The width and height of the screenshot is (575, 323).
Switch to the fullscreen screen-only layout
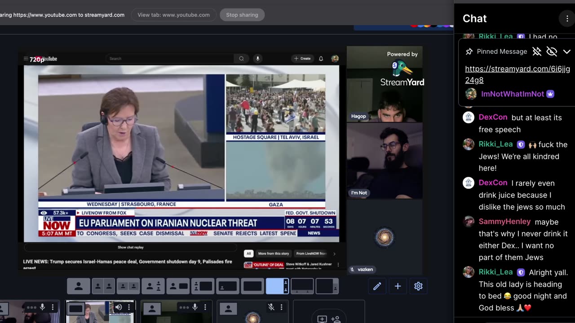pyautogui.click(x=252, y=286)
